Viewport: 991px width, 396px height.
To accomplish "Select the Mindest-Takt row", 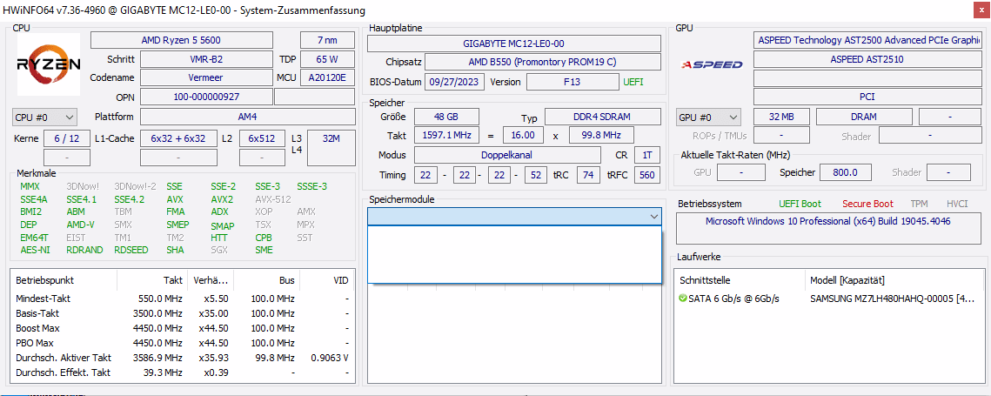I will [182, 299].
